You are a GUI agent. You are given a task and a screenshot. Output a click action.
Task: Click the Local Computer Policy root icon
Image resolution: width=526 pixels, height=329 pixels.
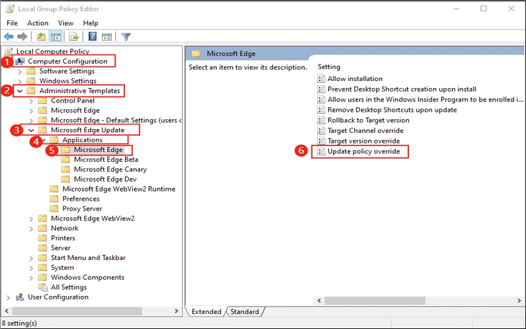(9, 51)
